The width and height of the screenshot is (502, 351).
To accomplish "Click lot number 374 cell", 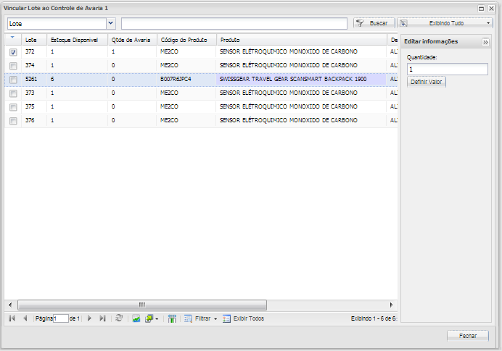I will 34,65.
